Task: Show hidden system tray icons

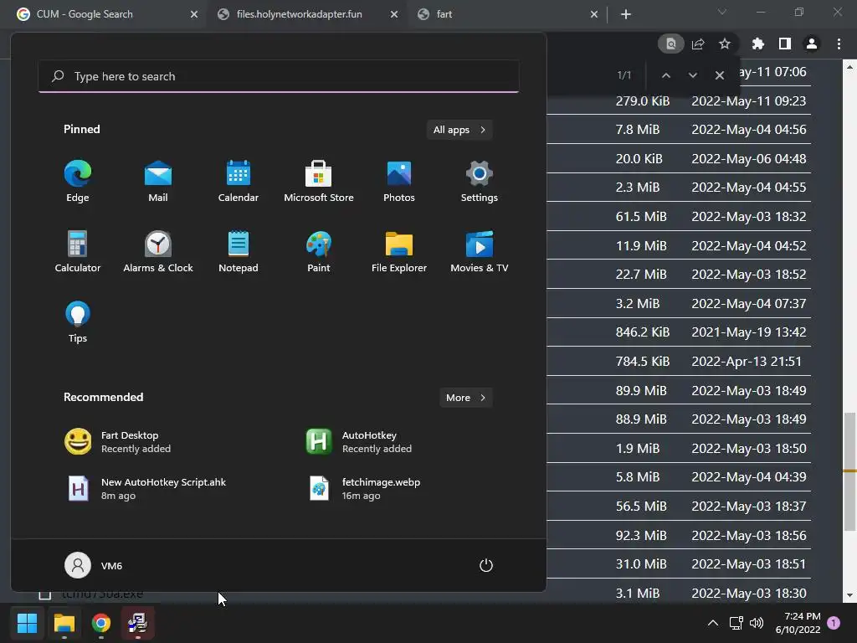Action: tap(713, 622)
